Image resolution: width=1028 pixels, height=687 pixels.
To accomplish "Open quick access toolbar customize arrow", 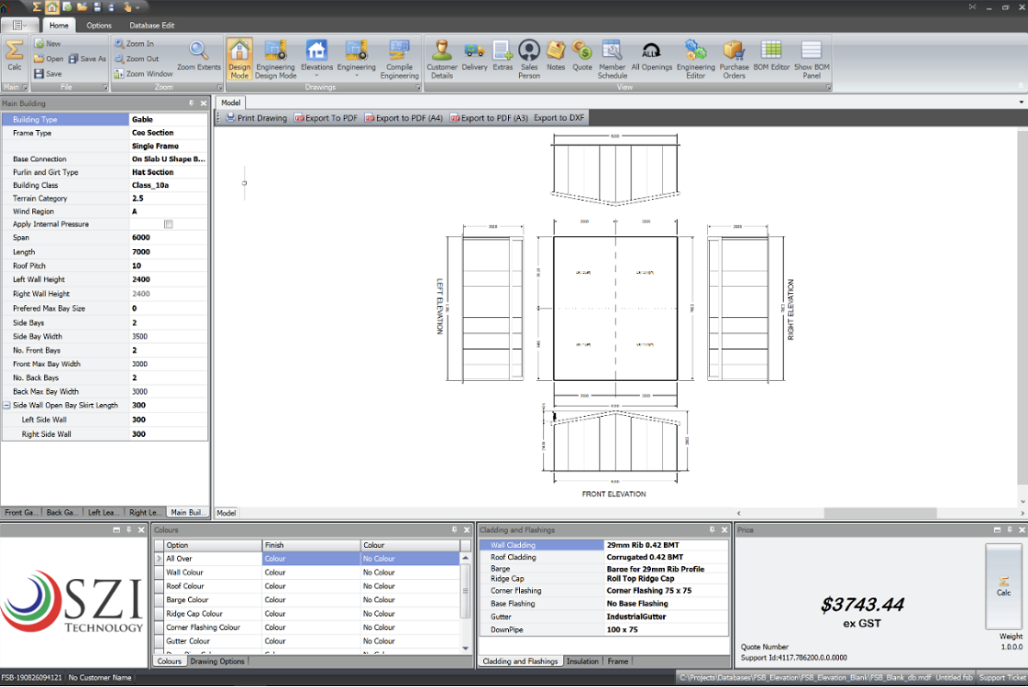I will click(138, 7).
